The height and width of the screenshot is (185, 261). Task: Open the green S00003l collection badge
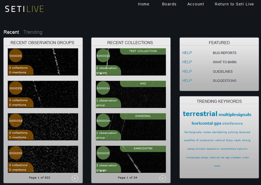pyautogui.click(x=103, y=153)
